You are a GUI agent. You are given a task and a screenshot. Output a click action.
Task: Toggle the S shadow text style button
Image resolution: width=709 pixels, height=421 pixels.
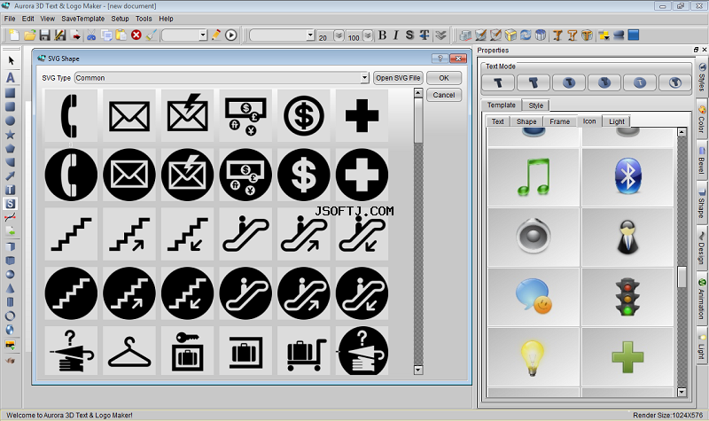pos(409,35)
